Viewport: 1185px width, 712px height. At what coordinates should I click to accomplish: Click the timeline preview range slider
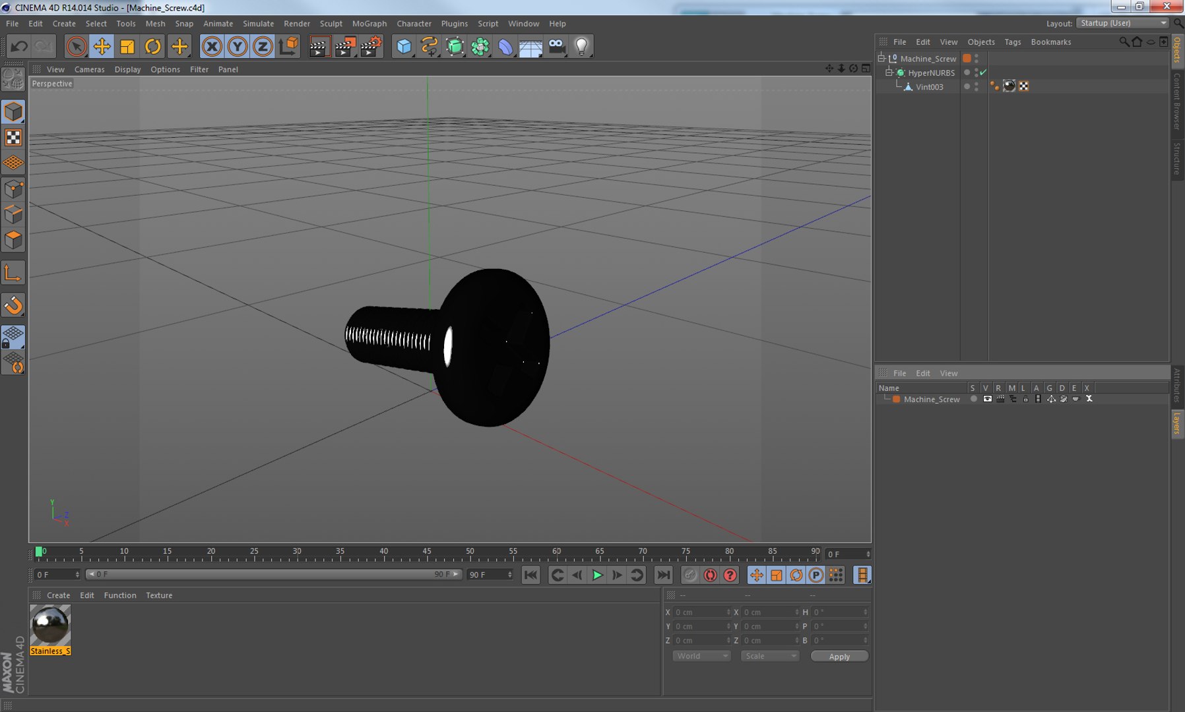(274, 574)
